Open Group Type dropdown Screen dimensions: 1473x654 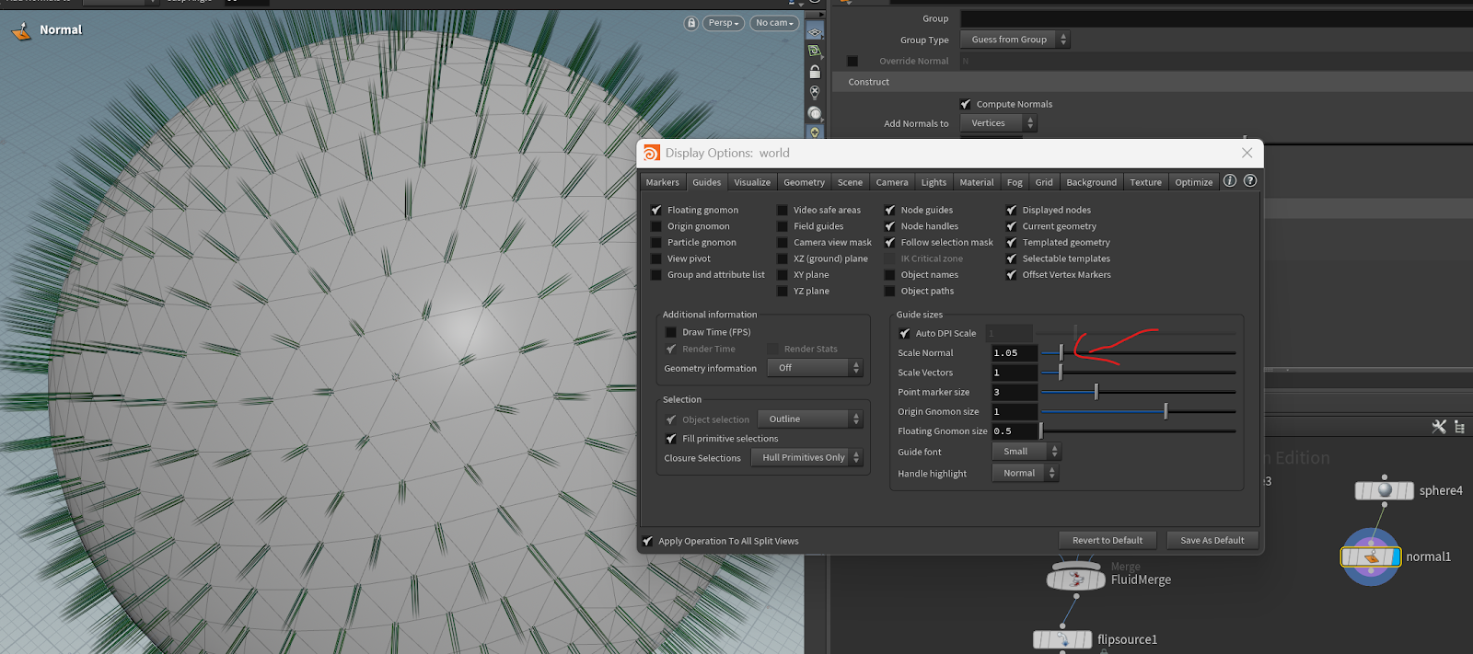(1015, 40)
